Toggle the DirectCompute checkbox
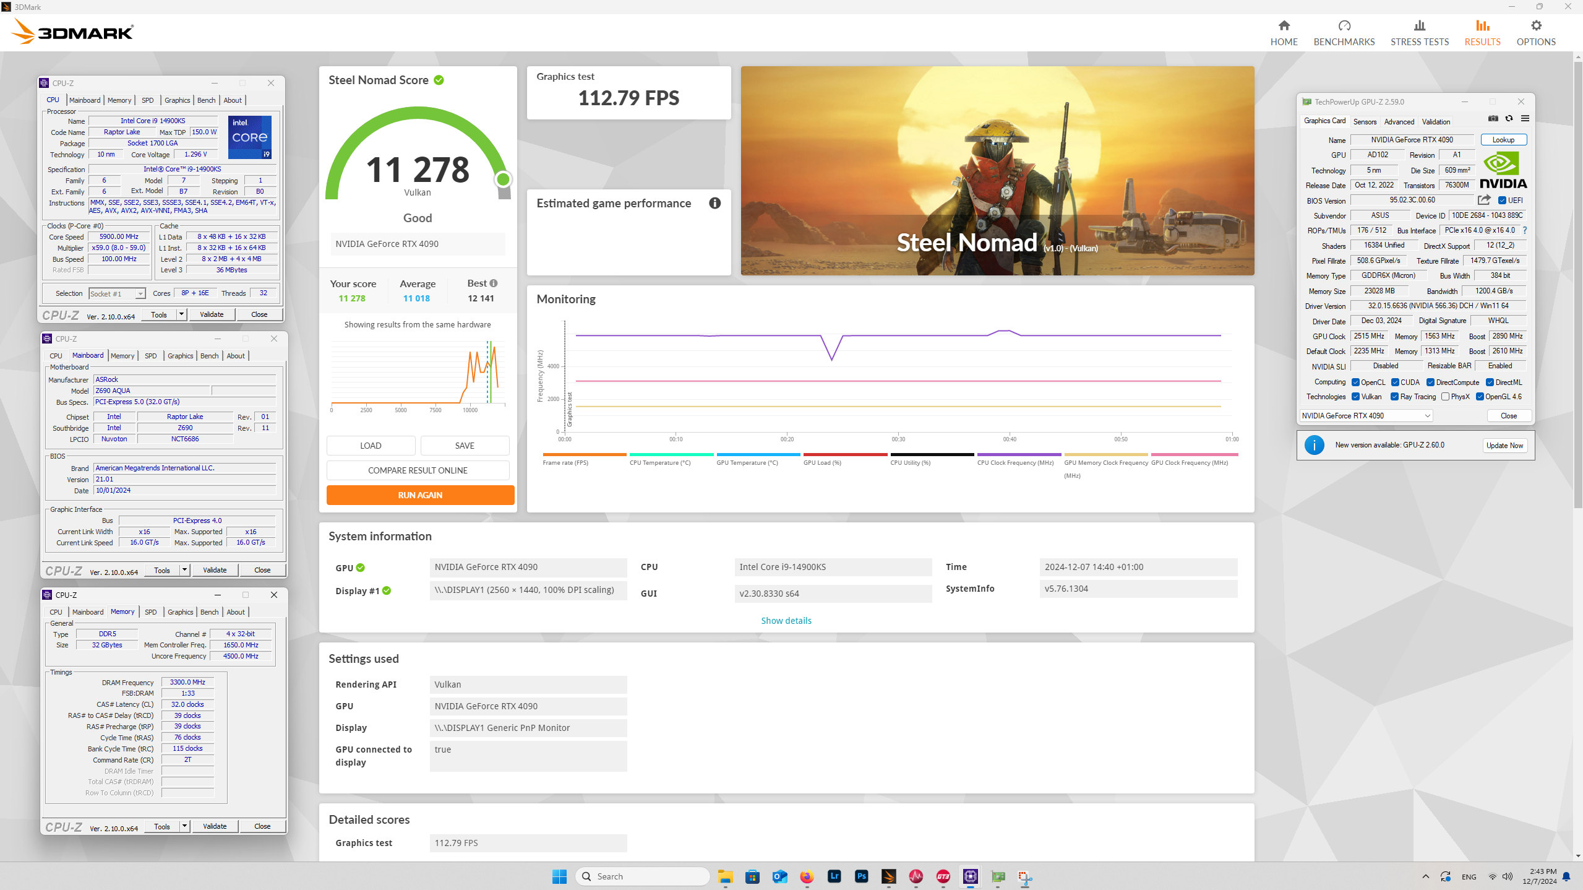The image size is (1583, 890). click(1430, 382)
